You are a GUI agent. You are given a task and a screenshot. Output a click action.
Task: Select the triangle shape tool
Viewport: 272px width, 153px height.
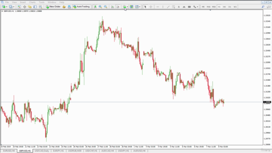(x=184, y=7)
